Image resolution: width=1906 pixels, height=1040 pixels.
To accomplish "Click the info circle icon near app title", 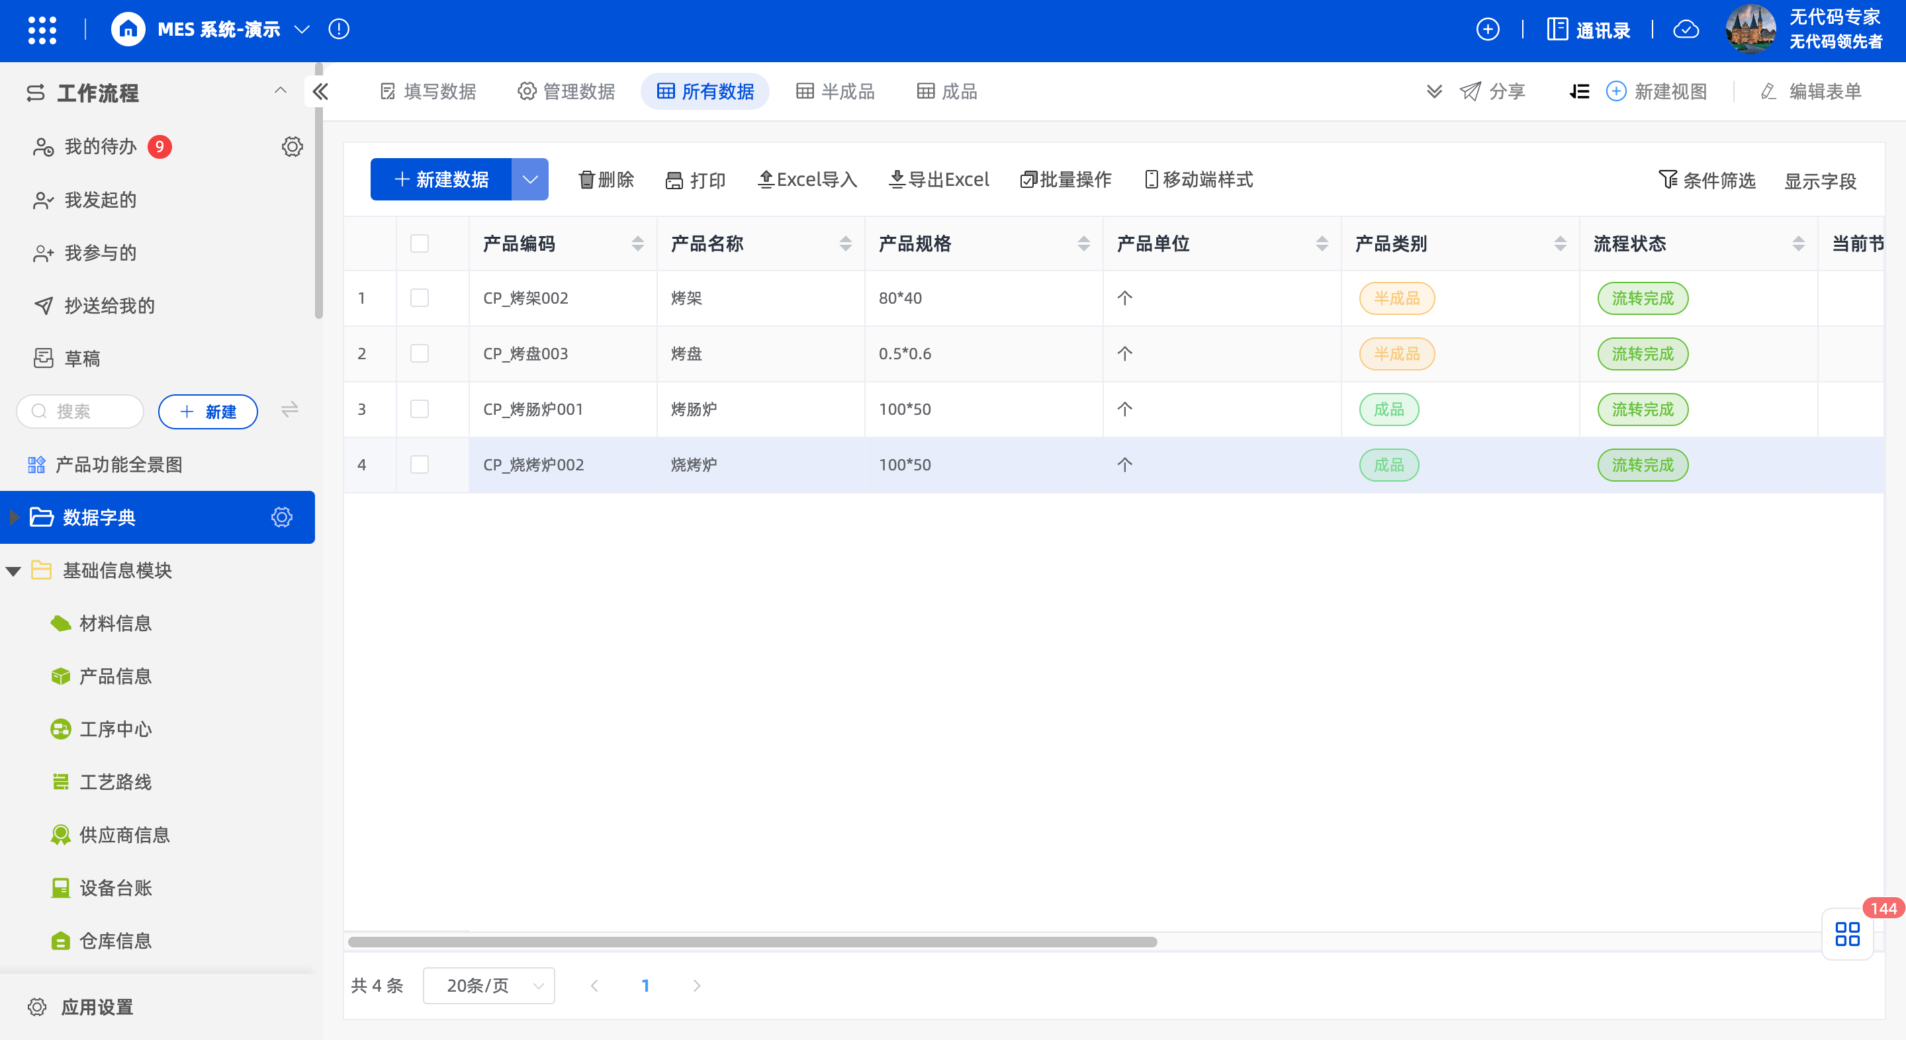I will (339, 30).
